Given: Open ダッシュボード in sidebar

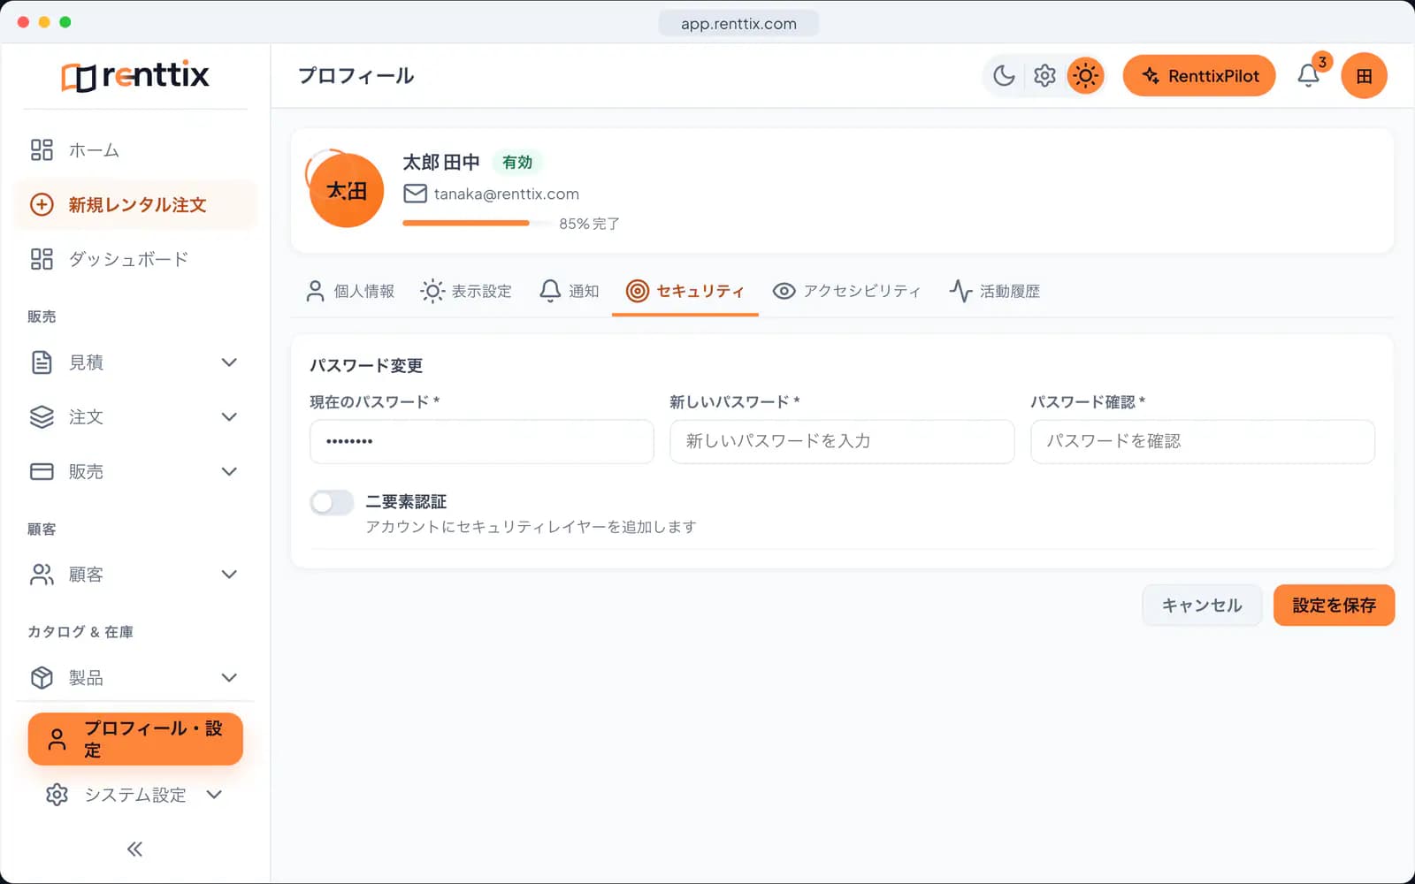Looking at the screenshot, I should (x=135, y=259).
